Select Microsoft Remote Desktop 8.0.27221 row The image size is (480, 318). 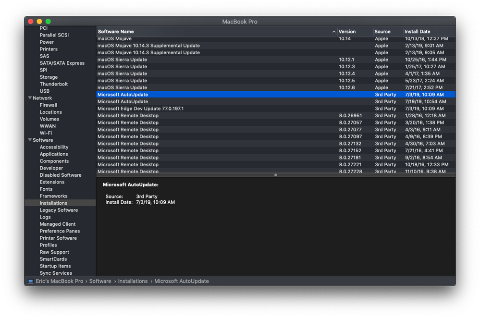(276, 165)
